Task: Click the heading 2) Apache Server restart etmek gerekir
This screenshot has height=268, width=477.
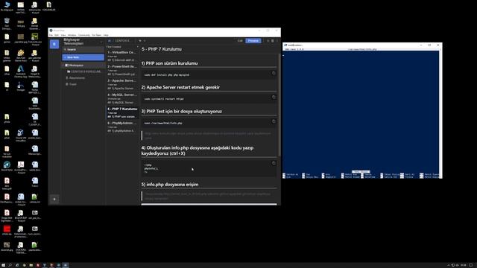Action: [x=180, y=87]
